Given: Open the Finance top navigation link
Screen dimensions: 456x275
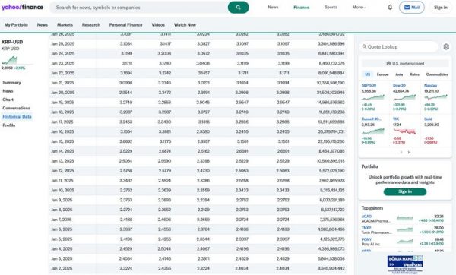Looking at the screenshot, I should click(x=301, y=8).
